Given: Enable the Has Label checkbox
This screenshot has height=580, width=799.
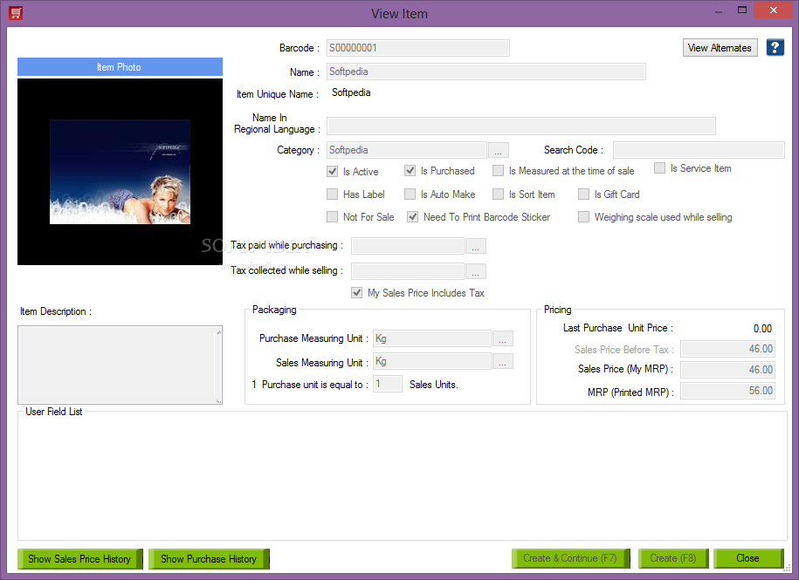Looking at the screenshot, I should (x=332, y=194).
